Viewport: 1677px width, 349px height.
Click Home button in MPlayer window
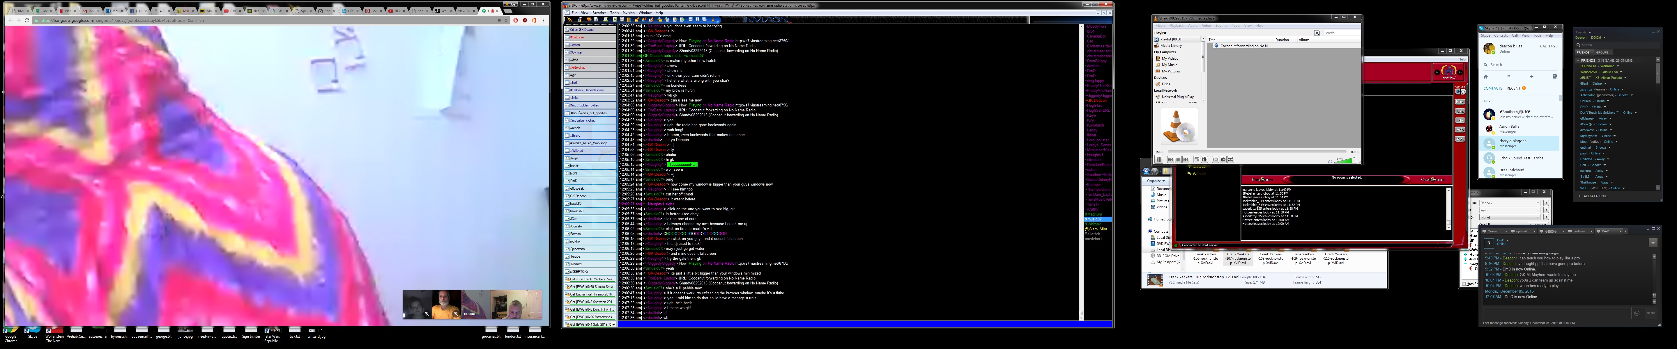coord(1460,102)
